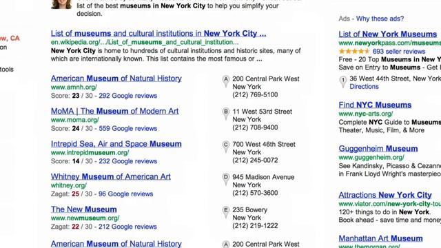Image resolution: width=441 pixels, height=248 pixels.
Task: Open Manhattan Art Museum ad link
Action: coord(380,238)
